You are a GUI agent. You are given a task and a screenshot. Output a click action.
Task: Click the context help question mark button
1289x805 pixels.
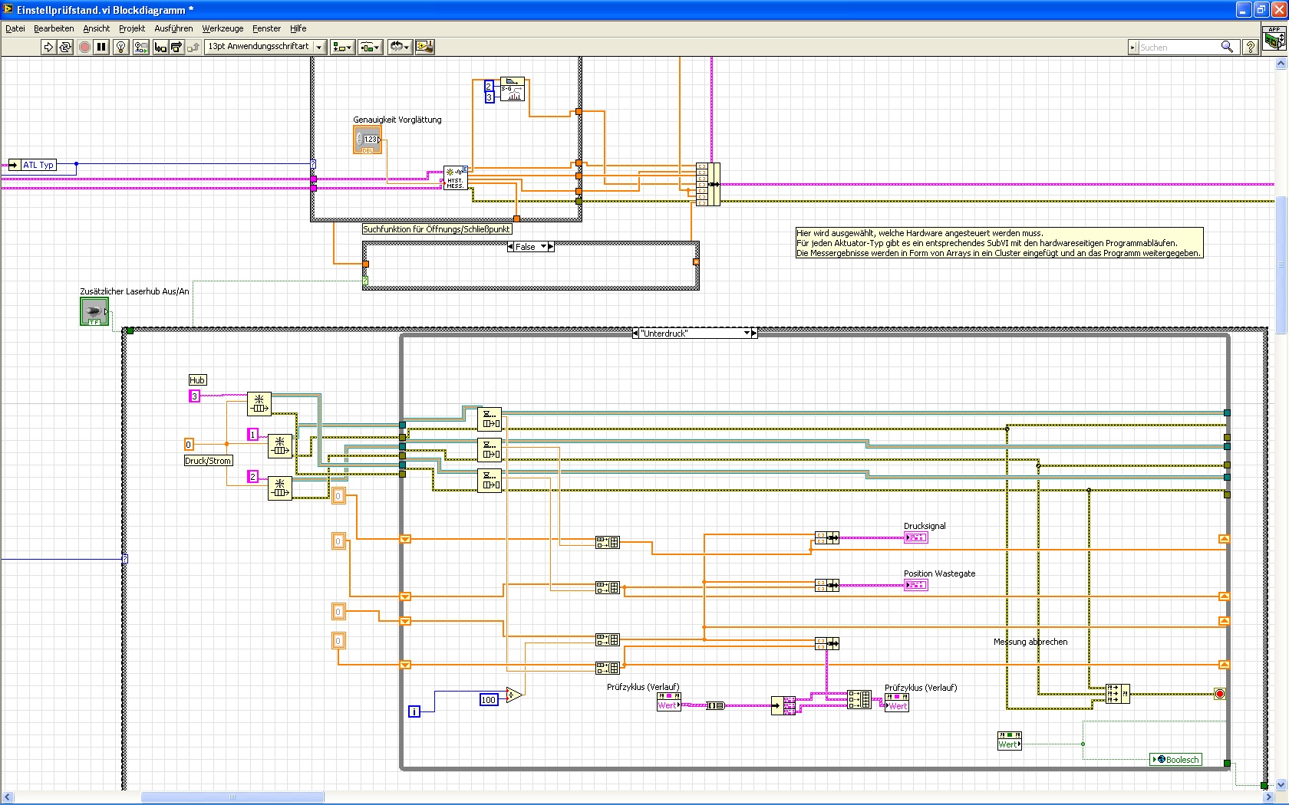1250,48
